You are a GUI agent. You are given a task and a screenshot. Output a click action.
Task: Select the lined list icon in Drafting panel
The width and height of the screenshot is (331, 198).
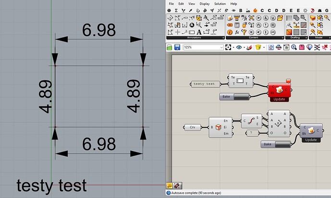click(x=289, y=18)
